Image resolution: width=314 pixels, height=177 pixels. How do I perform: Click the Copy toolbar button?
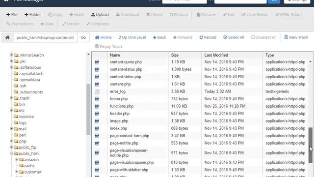(55, 15)
